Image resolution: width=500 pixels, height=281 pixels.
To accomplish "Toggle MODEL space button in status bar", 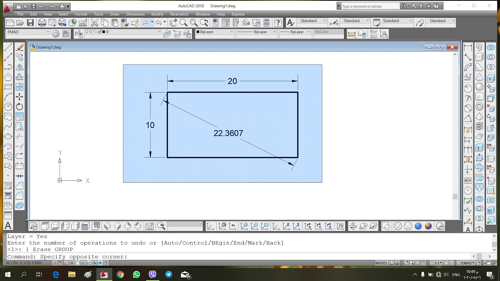I will pyautogui.click(x=382, y=263).
